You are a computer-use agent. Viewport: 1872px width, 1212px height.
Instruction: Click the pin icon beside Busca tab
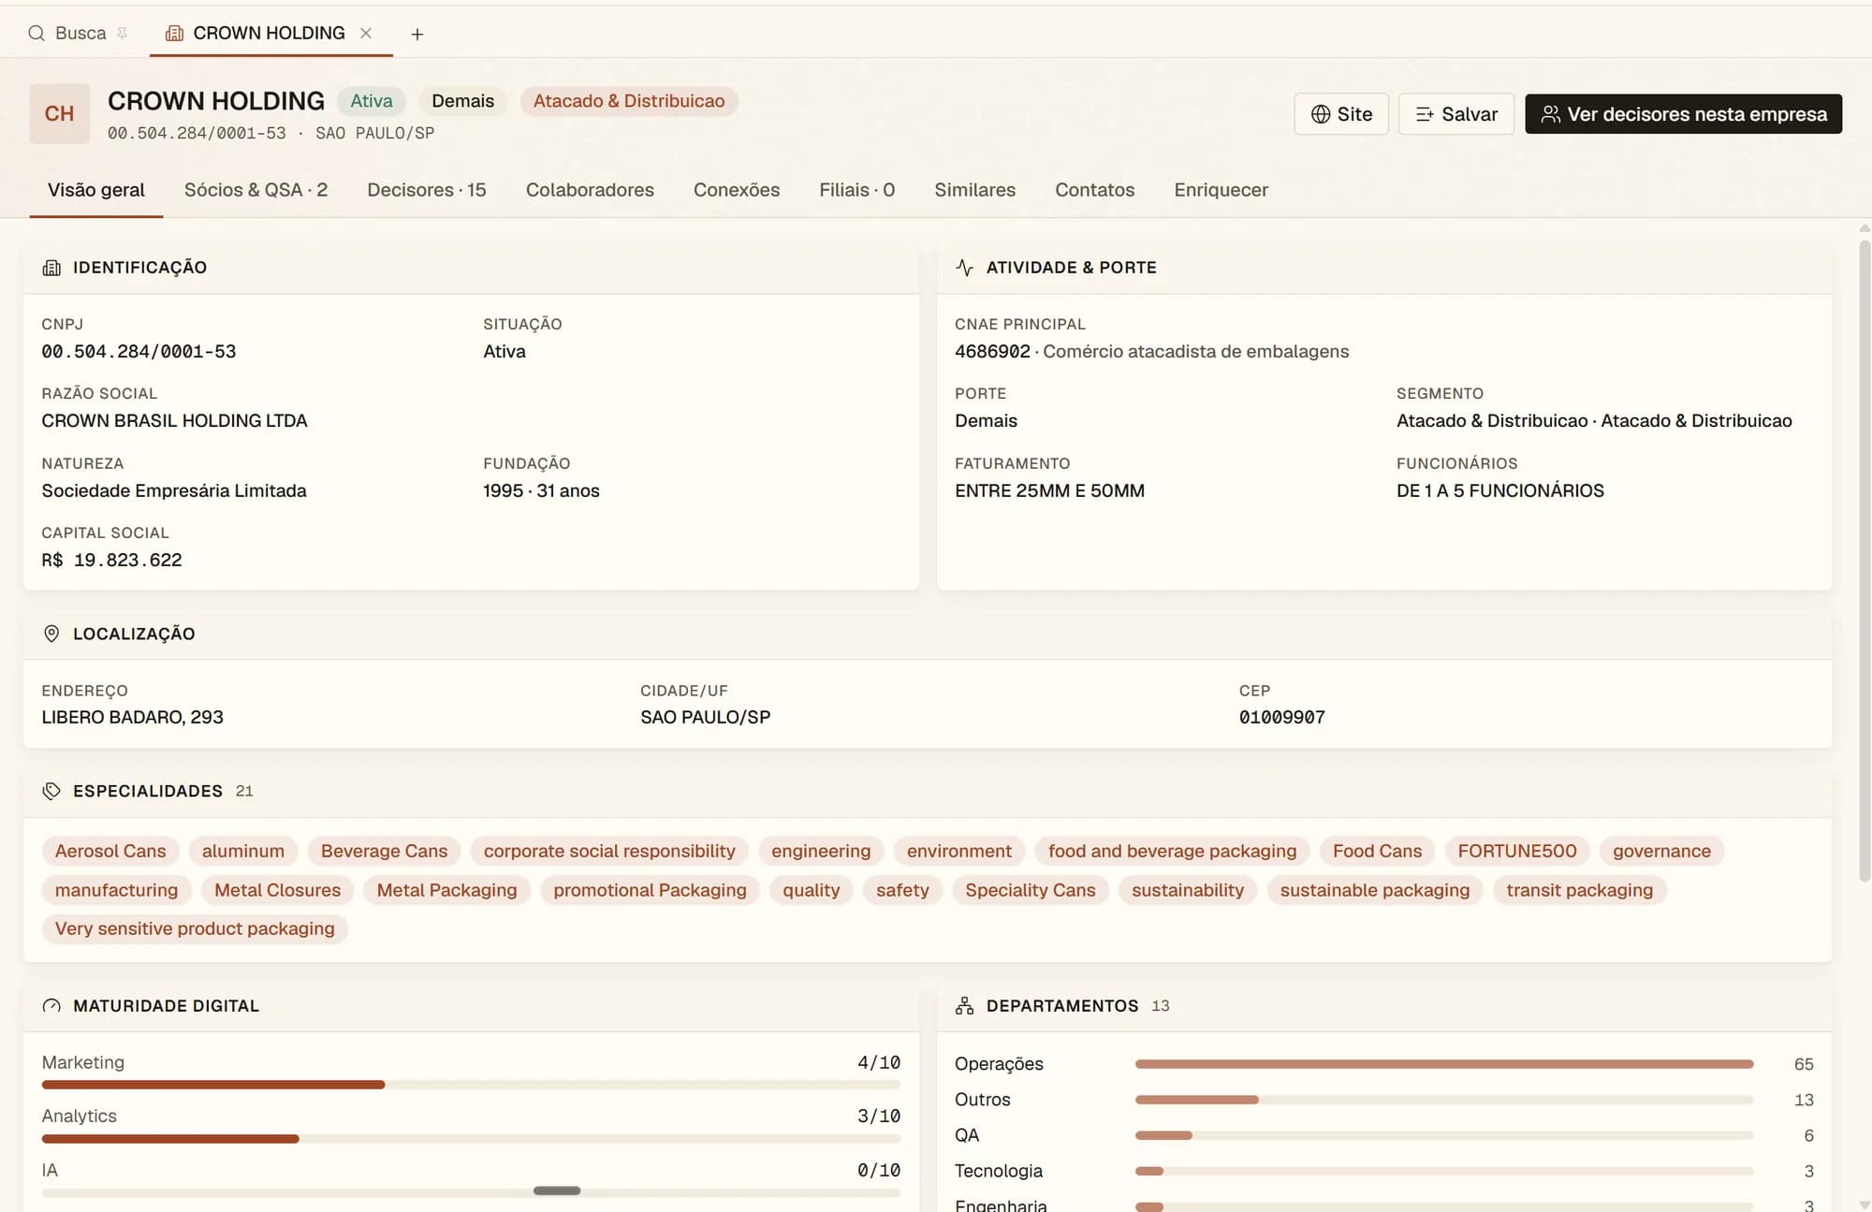point(122,34)
